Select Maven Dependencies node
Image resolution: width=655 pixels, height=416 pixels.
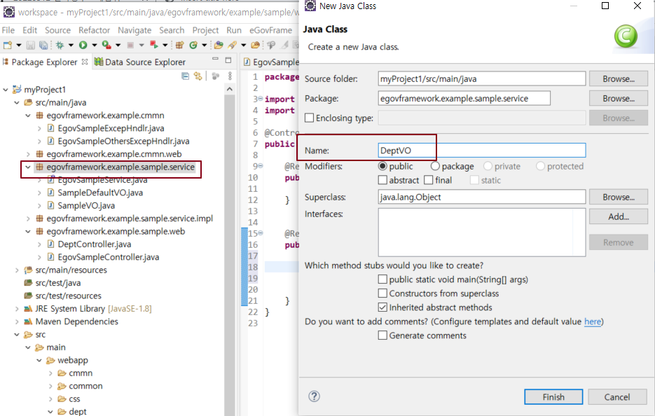(77, 321)
